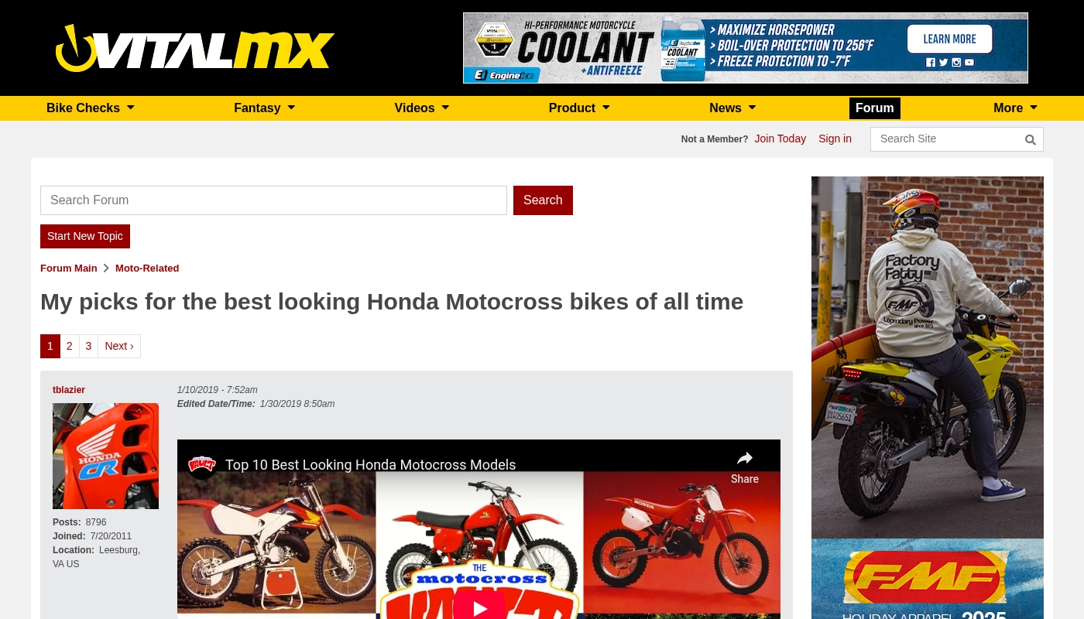The image size is (1084, 619).
Task: Click the red Search button
Action: coord(543,200)
